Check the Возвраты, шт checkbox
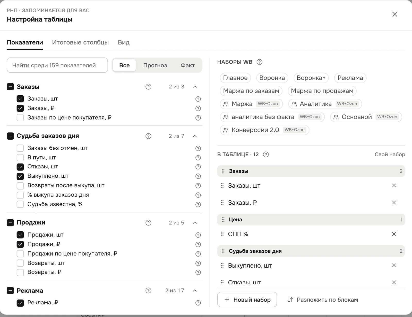 pyautogui.click(x=20, y=263)
